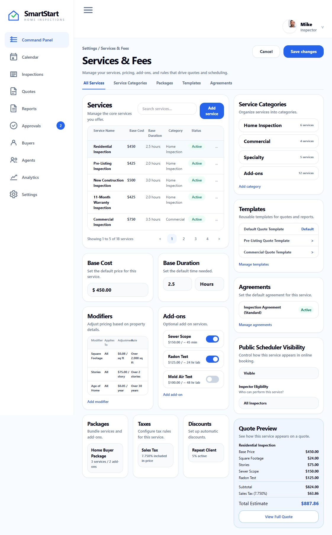Click the Add service button
Screen dimensions: 332x535
coord(212,111)
